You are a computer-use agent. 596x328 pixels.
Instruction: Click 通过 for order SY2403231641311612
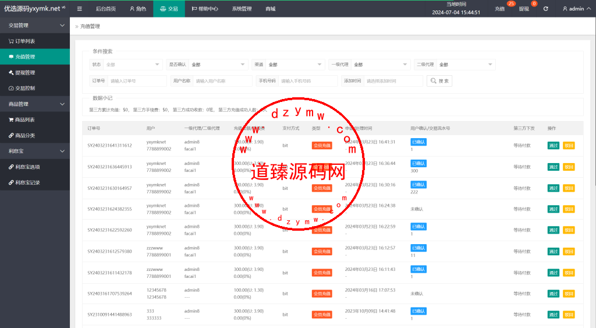[x=554, y=145]
